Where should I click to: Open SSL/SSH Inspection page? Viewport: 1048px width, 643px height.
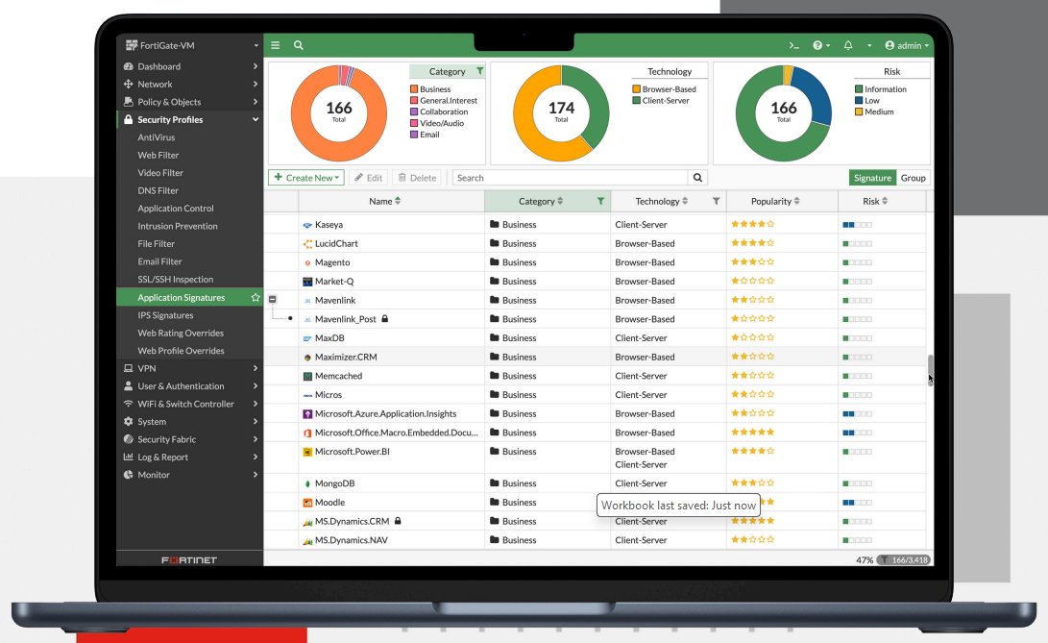tap(176, 280)
